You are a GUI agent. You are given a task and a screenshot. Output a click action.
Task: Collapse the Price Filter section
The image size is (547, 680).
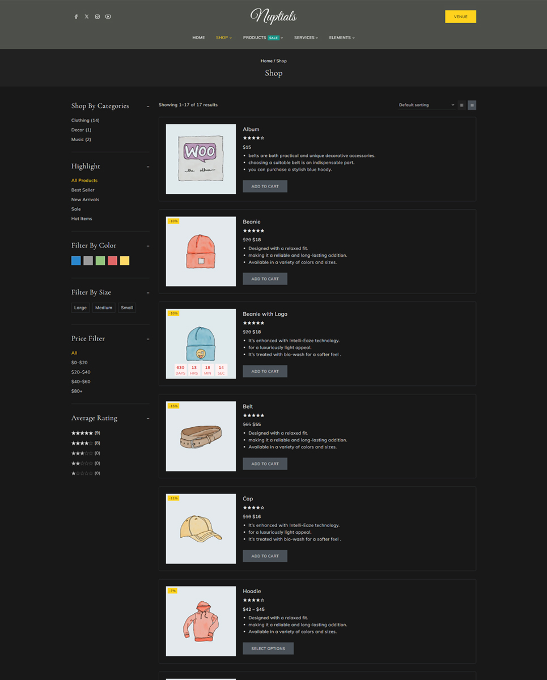tap(148, 339)
